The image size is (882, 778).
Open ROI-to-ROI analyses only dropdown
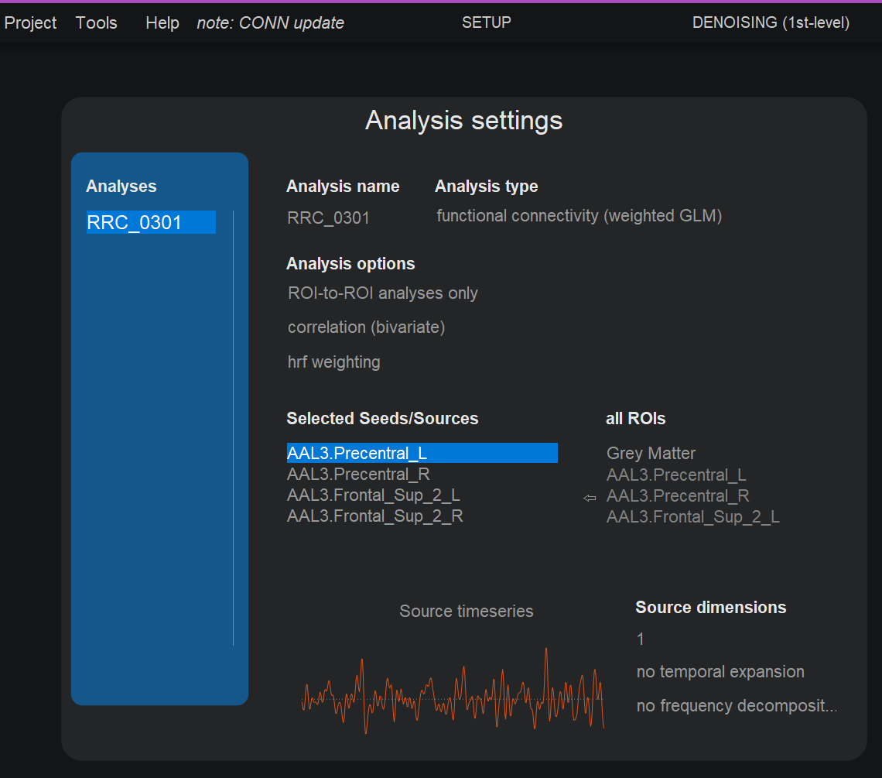click(x=383, y=293)
